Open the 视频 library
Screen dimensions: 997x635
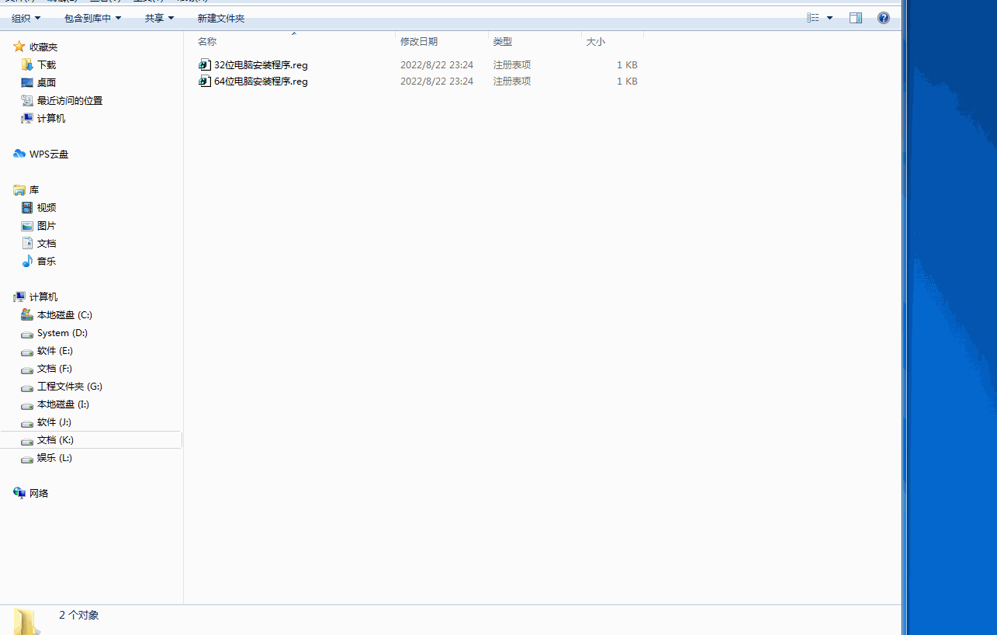tap(39, 207)
